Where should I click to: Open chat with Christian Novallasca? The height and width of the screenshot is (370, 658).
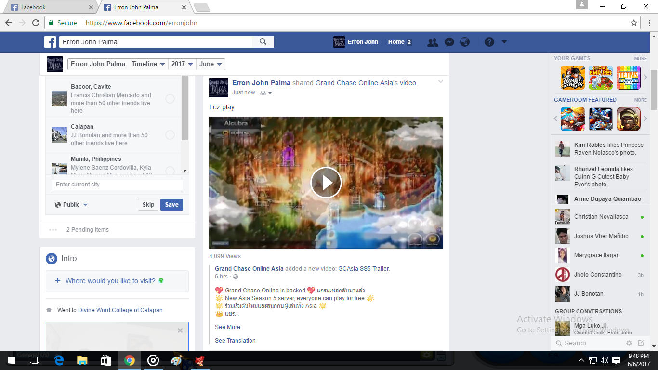(600, 217)
